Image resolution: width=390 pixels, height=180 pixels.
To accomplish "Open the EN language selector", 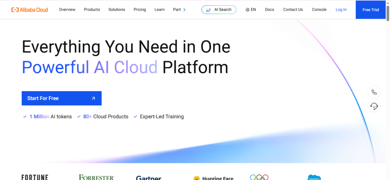I will [251, 10].
